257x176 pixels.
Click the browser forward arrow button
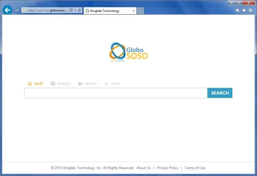coord(17,10)
